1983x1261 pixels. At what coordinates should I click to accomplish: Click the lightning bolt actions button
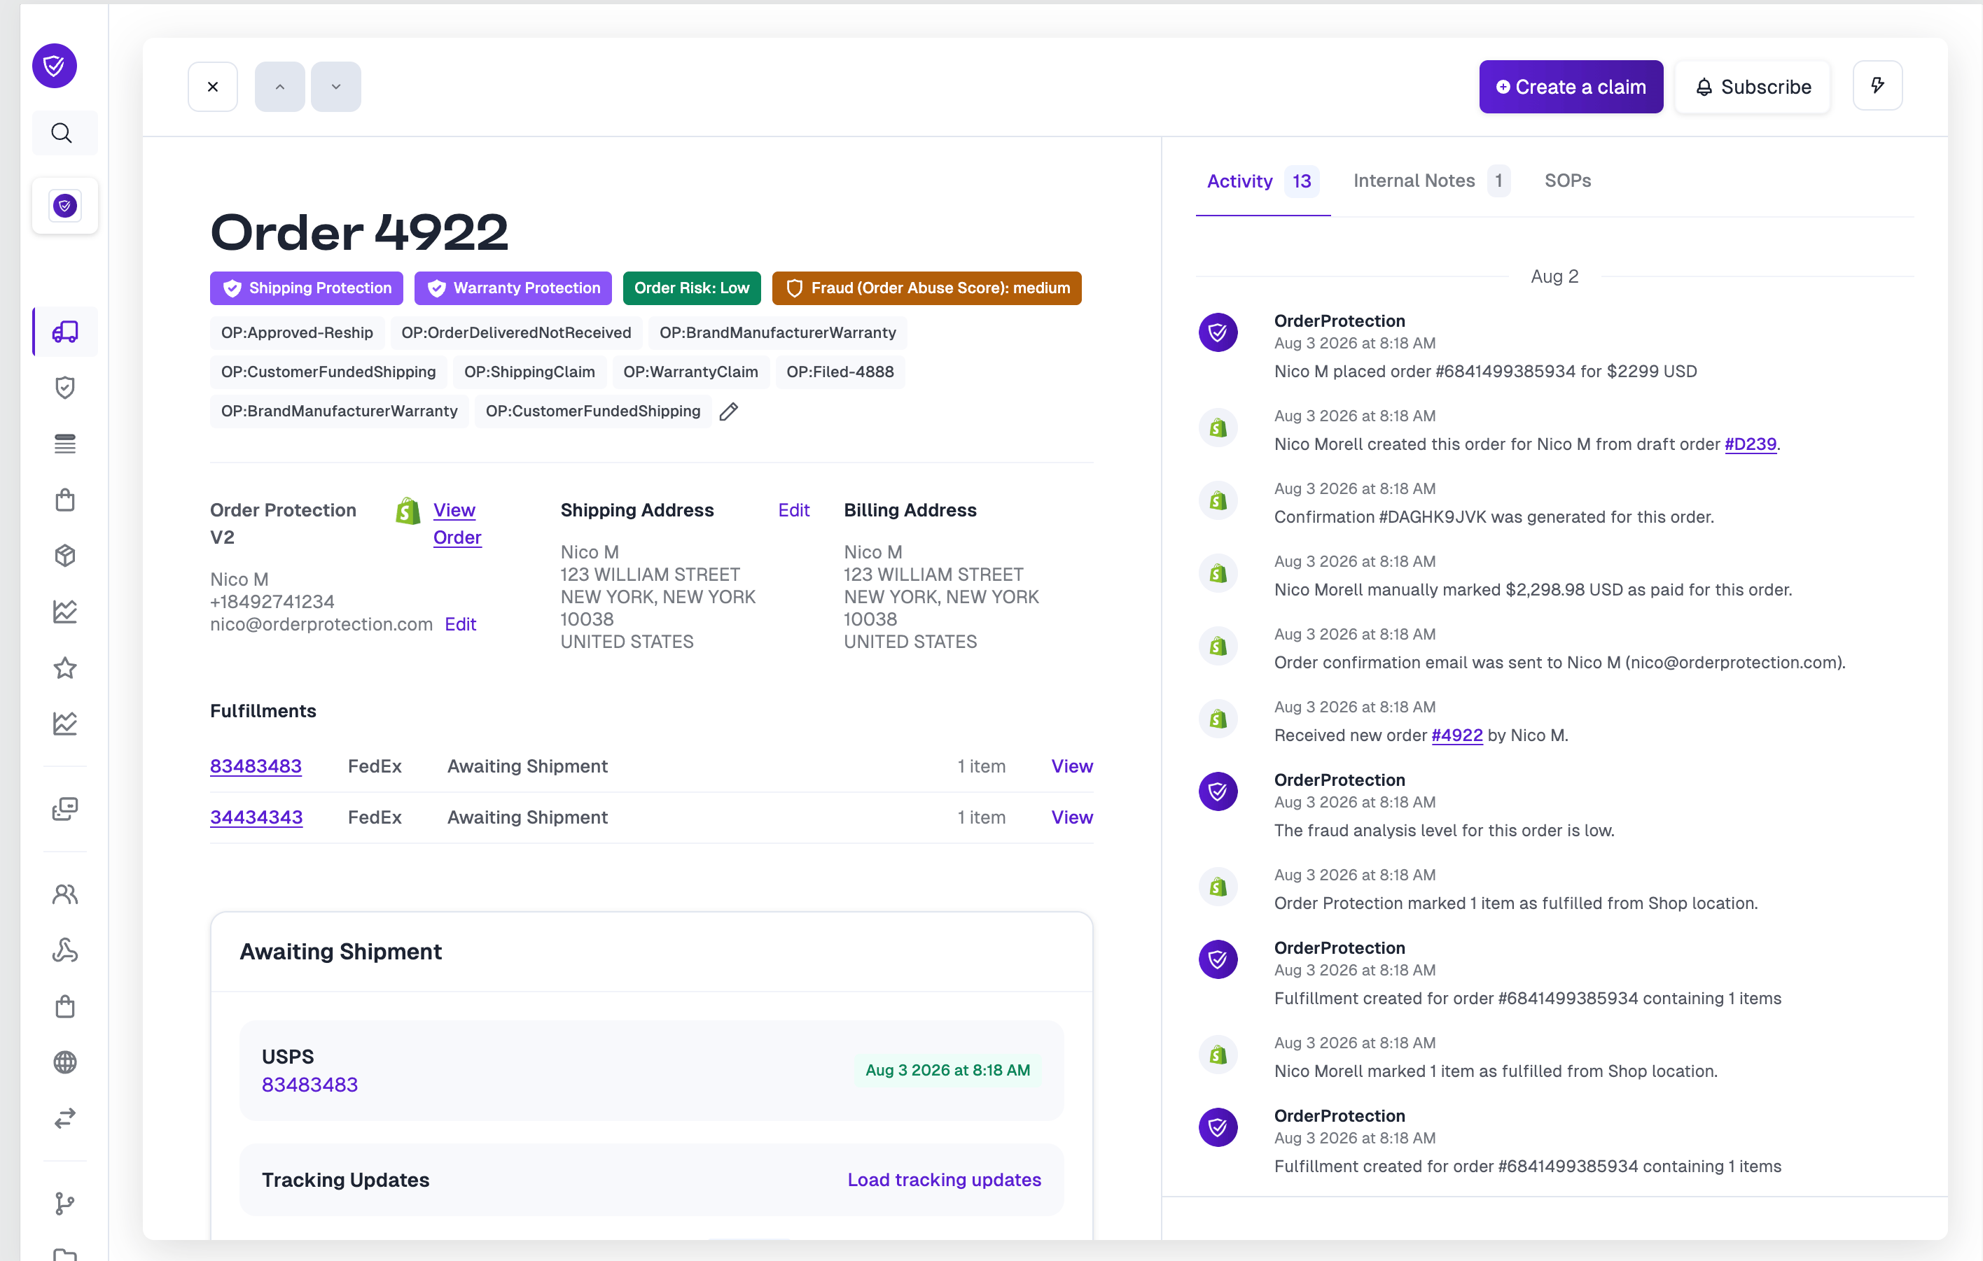(1877, 85)
